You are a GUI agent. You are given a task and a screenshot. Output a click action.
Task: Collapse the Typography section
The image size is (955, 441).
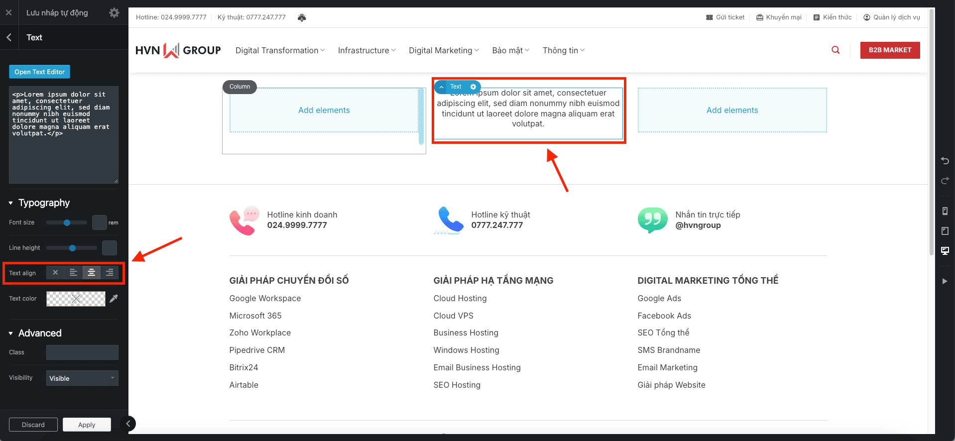pyautogui.click(x=11, y=203)
